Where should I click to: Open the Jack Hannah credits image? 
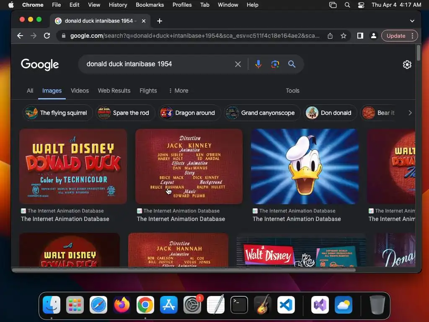(x=178, y=250)
